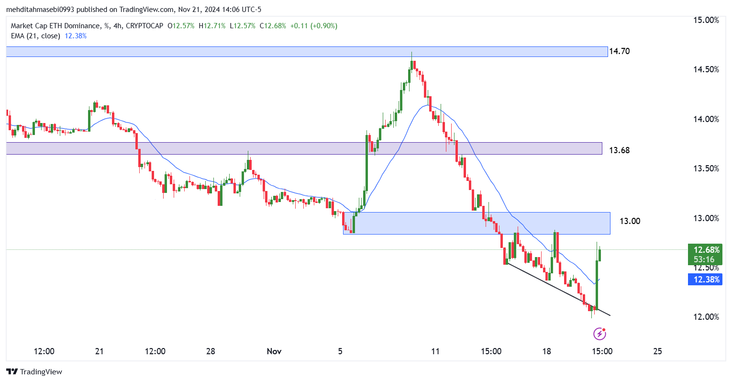Screen dimensions: 732x382
Task: Click the 25 date label on time axis
Action: (x=658, y=351)
